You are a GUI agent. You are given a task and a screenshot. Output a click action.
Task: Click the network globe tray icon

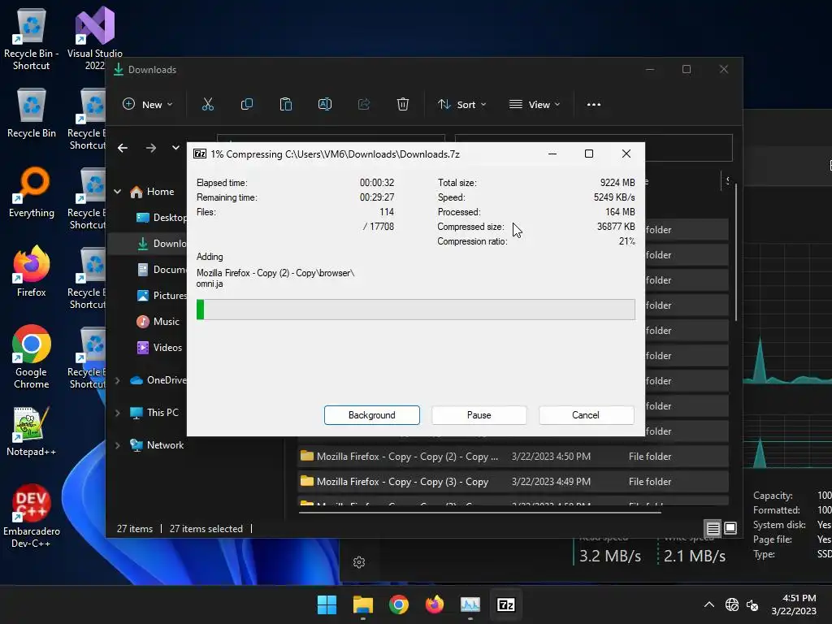click(x=732, y=604)
